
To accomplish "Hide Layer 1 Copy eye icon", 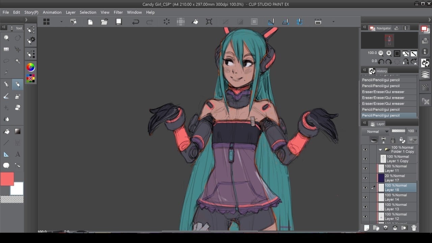I will (x=365, y=159).
